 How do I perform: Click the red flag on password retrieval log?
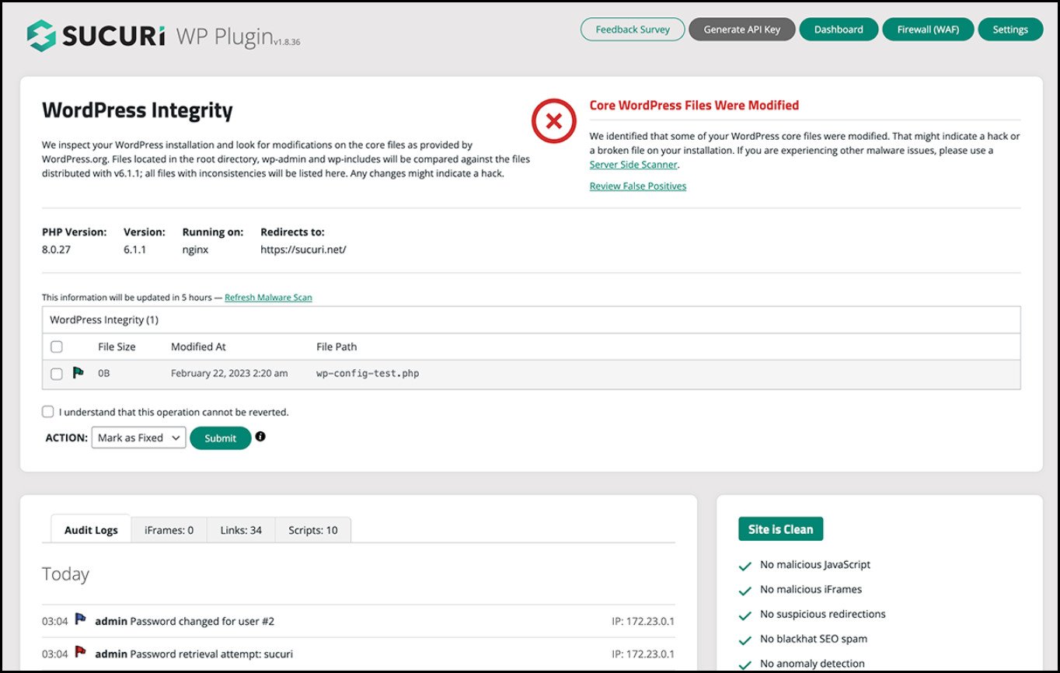(x=80, y=653)
